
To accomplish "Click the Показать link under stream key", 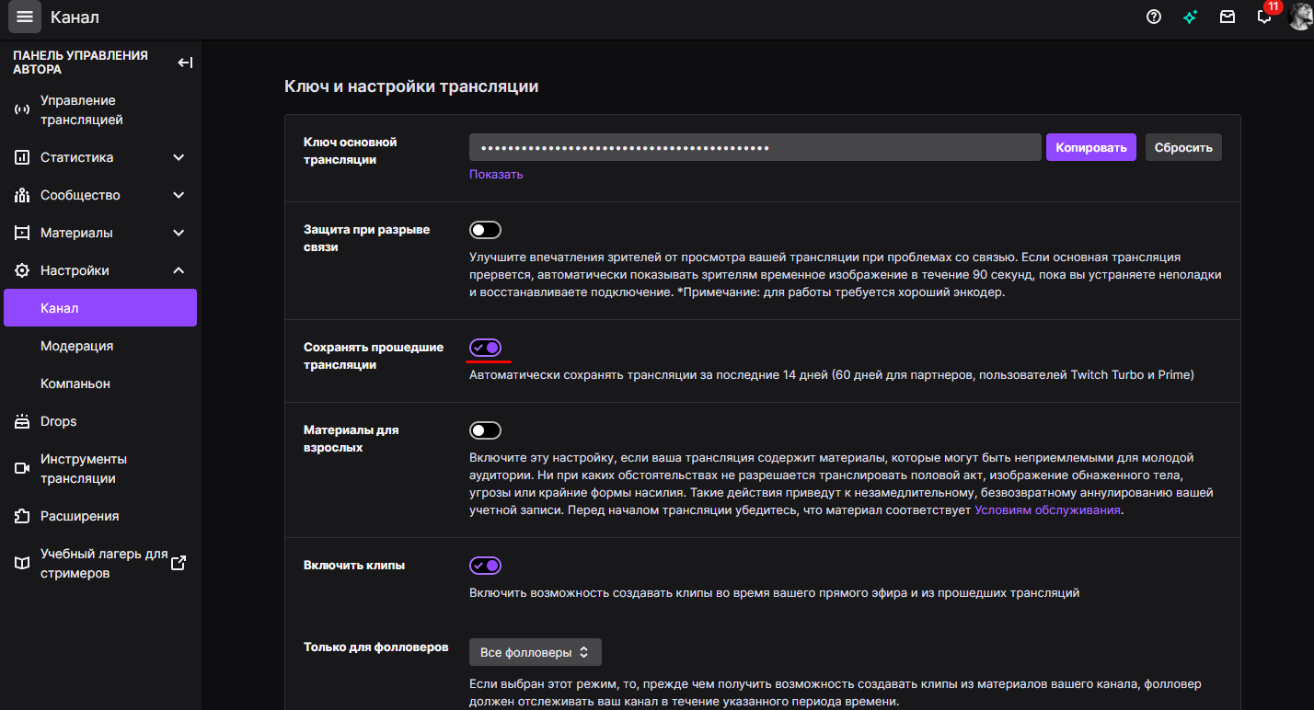I will tap(496, 174).
